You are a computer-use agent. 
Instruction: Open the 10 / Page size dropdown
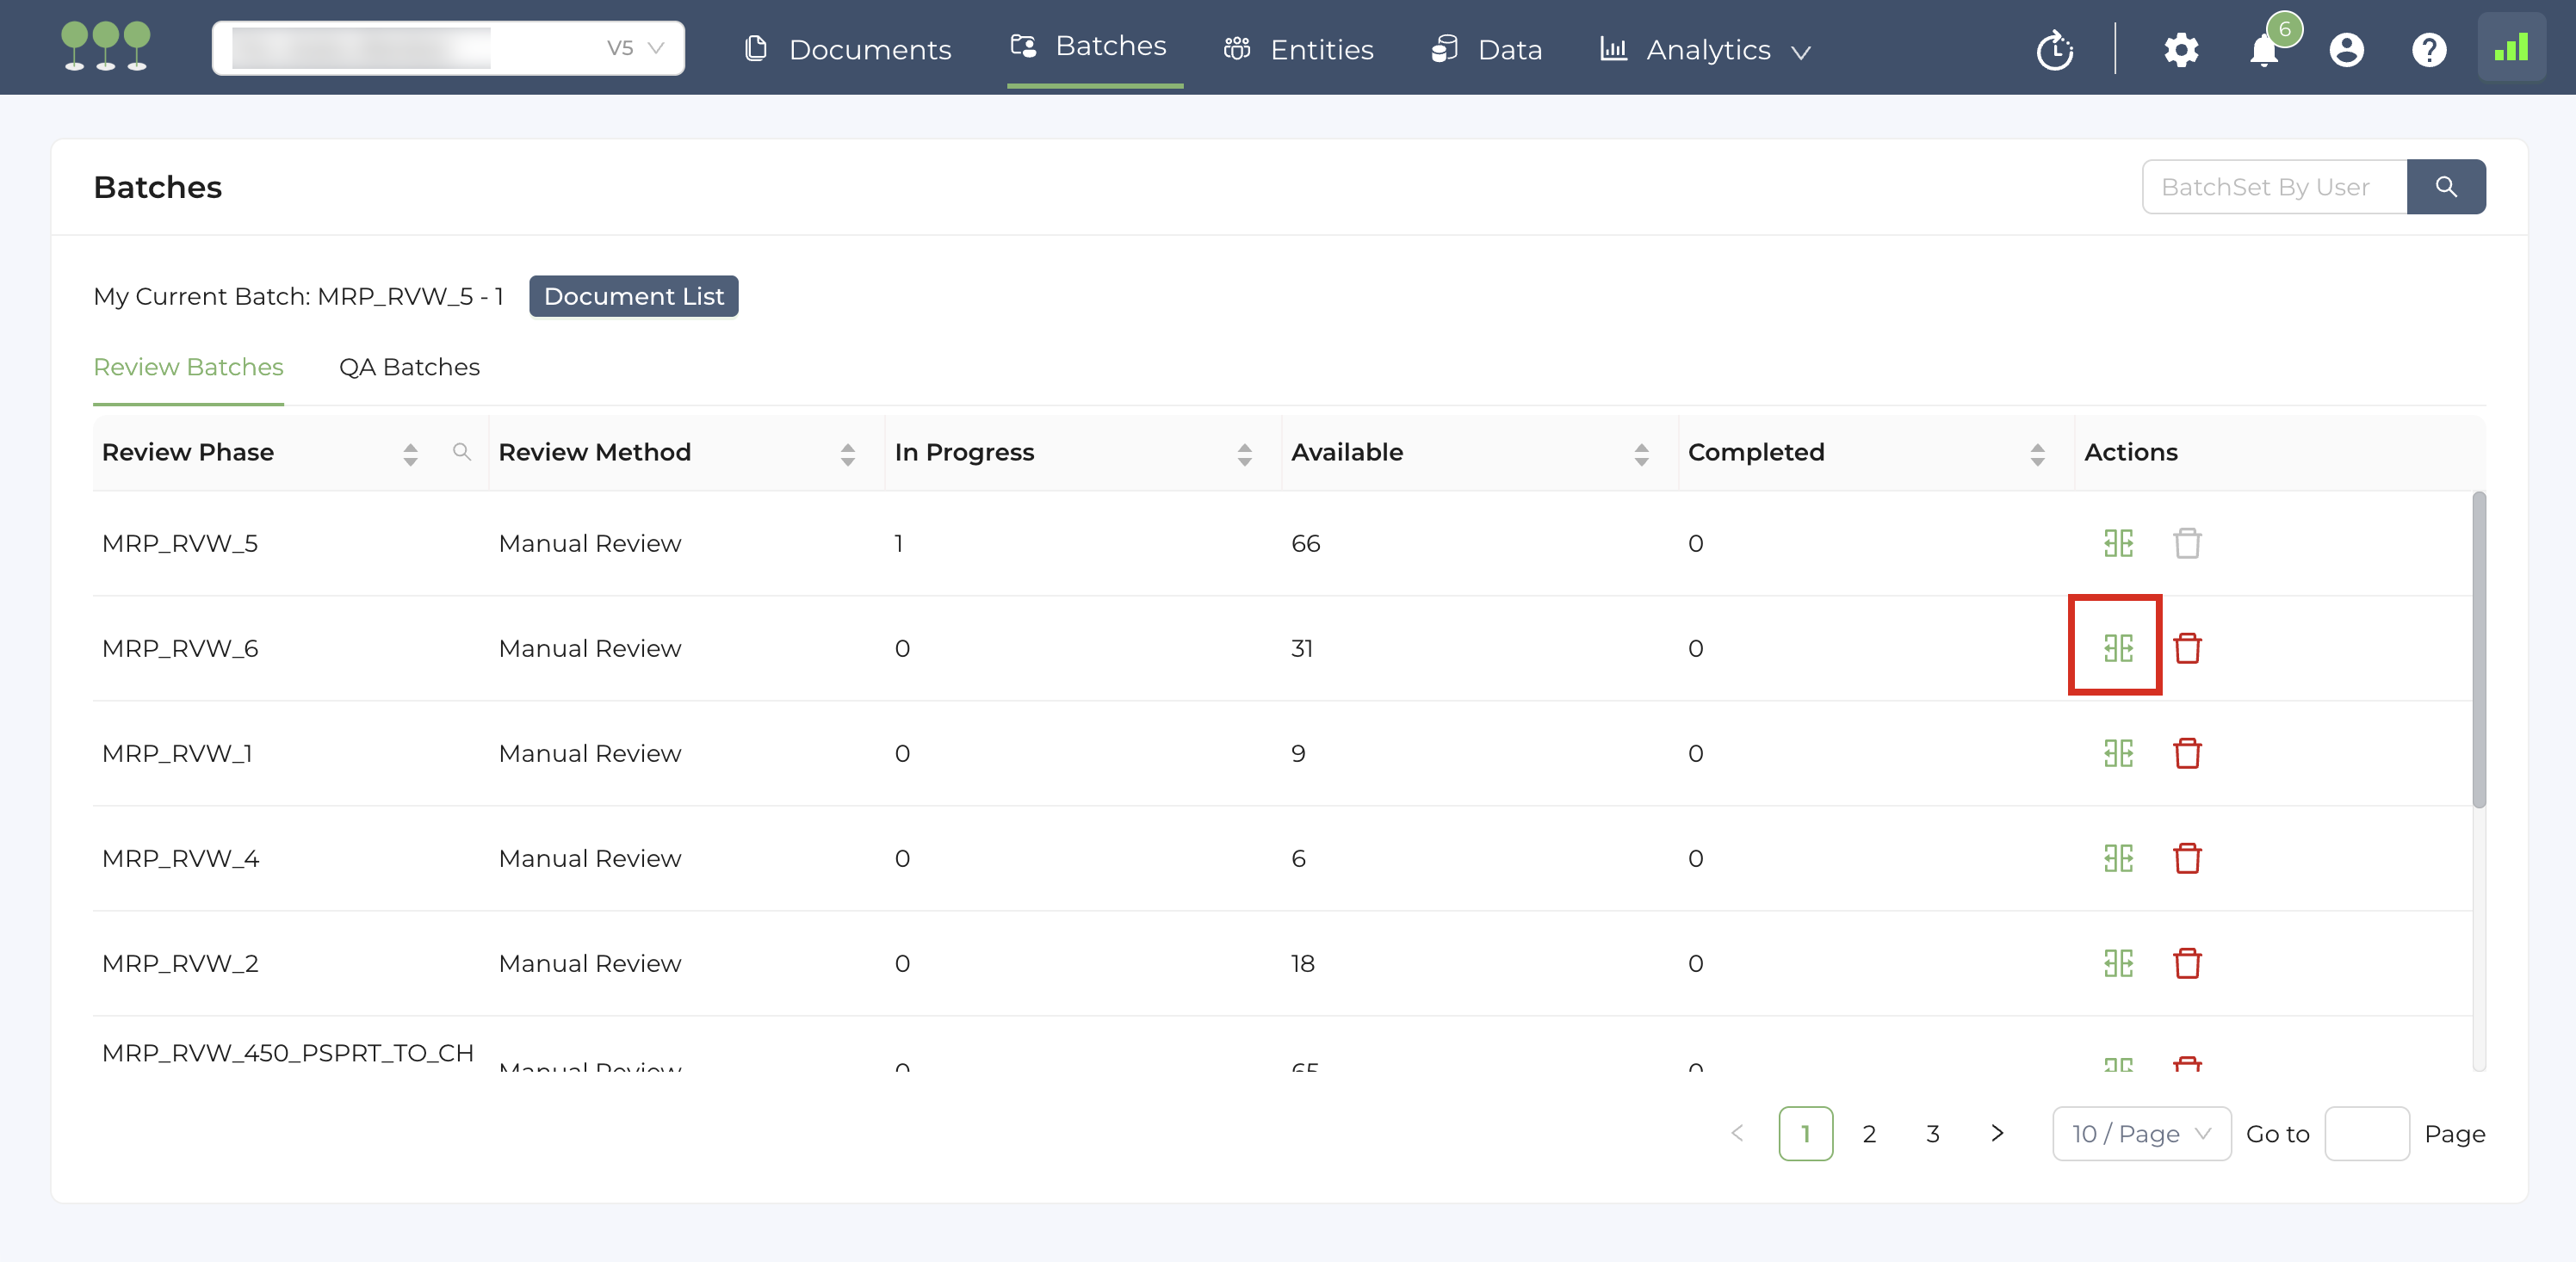[x=2140, y=1133]
